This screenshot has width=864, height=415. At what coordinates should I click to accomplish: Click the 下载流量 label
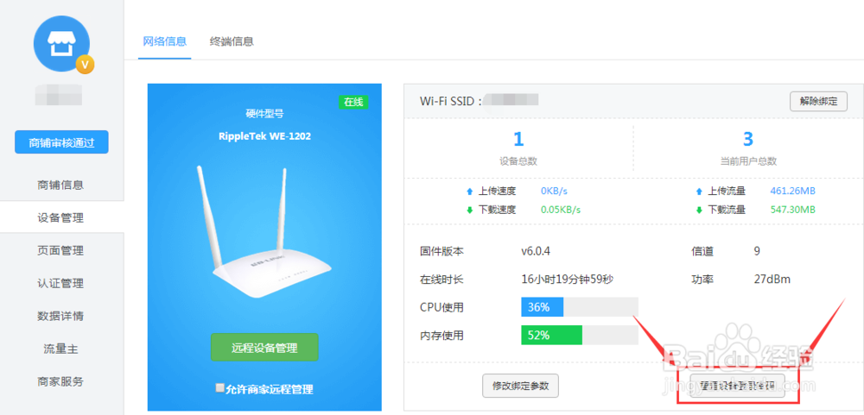pyautogui.click(x=727, y=210)
